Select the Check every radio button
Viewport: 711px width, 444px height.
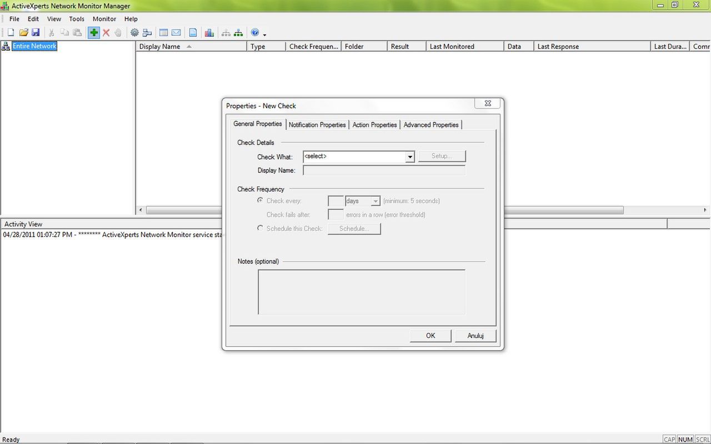[260, 200]
